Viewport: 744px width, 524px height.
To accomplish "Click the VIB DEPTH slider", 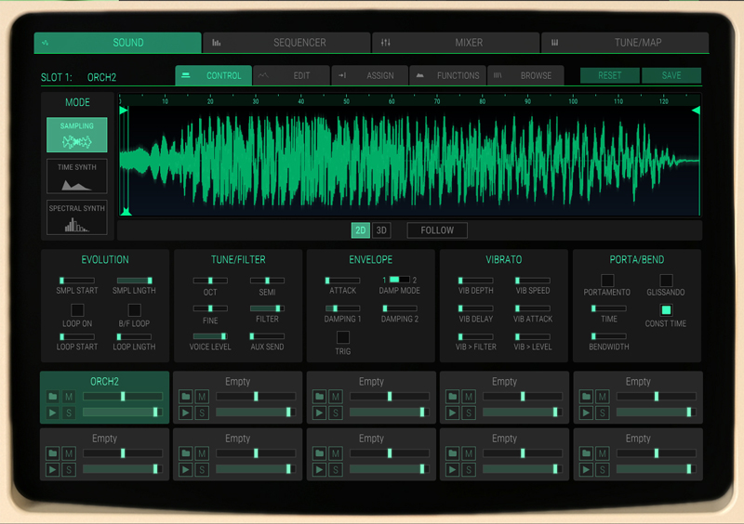I will click(x=476, y=281).
